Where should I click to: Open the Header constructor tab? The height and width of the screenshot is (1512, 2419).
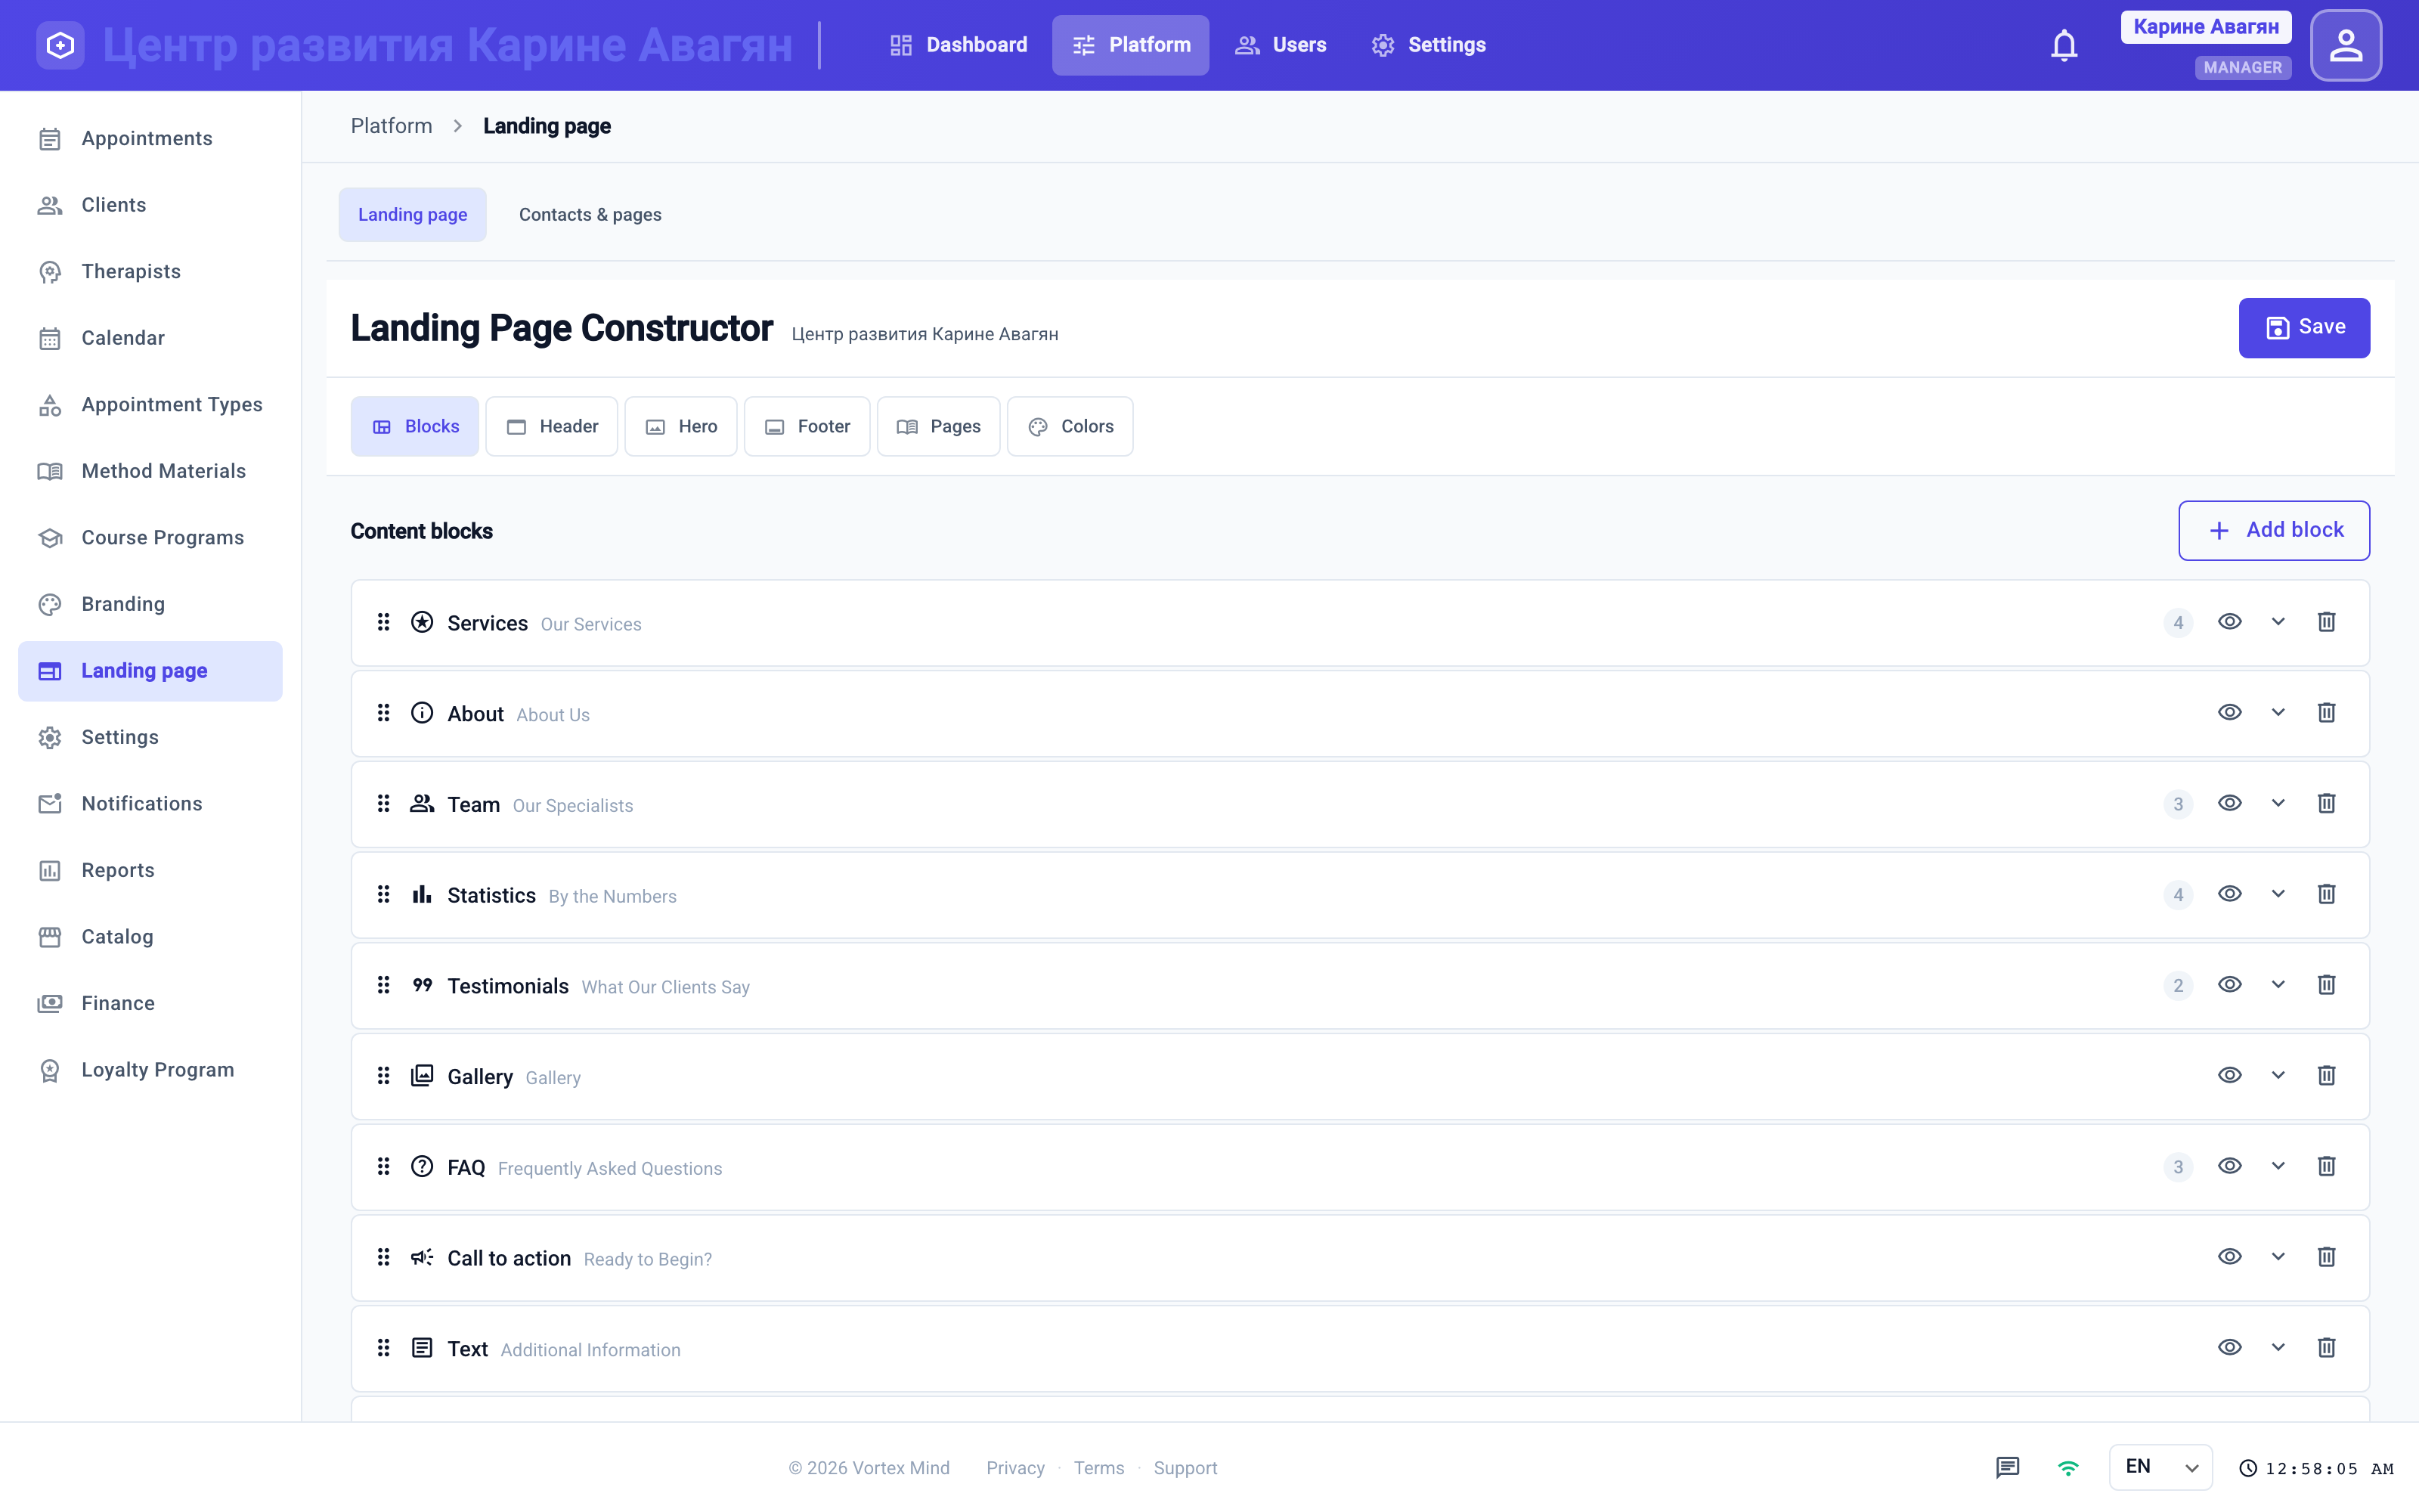pyautogui.click(x=552, y=427)
